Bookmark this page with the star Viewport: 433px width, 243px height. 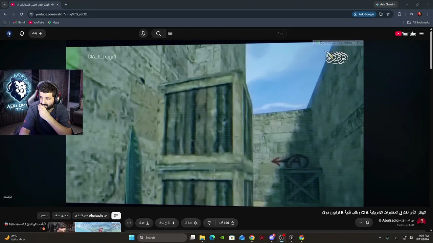tap(388, 14)
